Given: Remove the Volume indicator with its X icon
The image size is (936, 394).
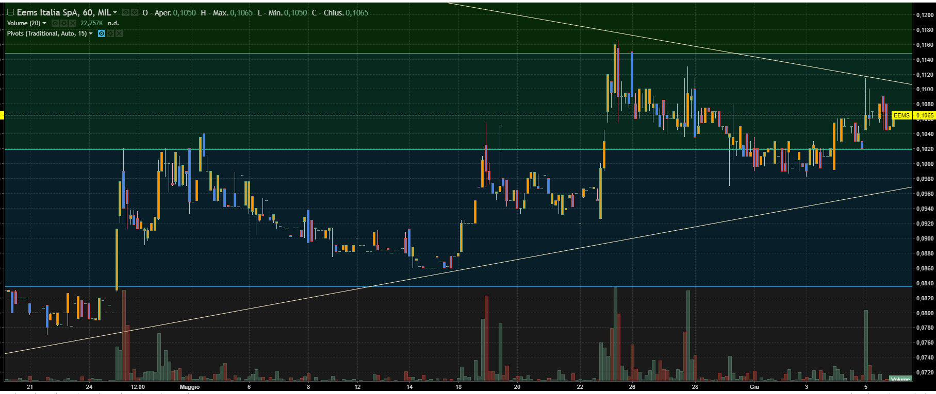Looking at the screenshot, I should tap(73, 23).
